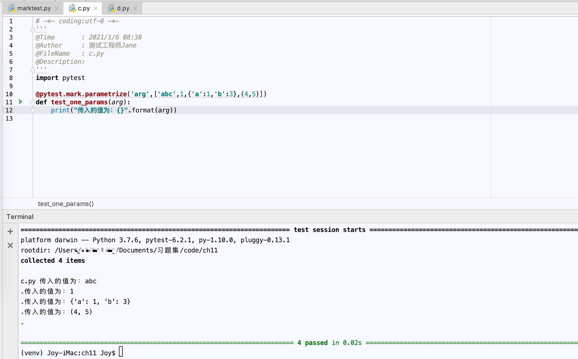Collapse docstring fold marker at line 2
The width and height of the screenshot is (578, 359).
(33, 29)
